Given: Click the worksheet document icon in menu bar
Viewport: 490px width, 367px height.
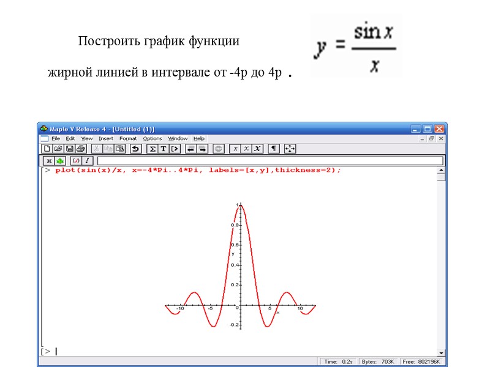Looking at the screenshot, I should (x=45, y=139).
